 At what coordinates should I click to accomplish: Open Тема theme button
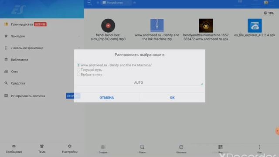(42, 149)
